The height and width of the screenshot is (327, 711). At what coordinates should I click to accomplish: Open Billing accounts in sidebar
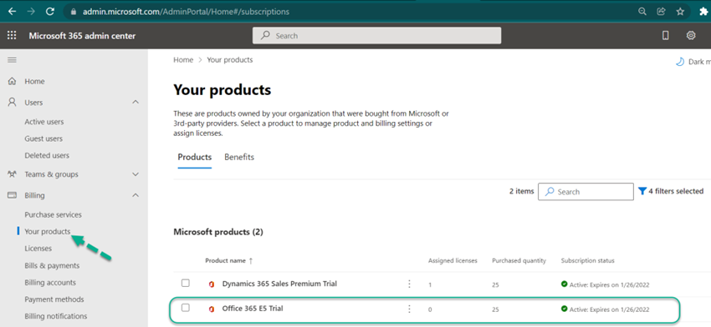click(50, 283)
